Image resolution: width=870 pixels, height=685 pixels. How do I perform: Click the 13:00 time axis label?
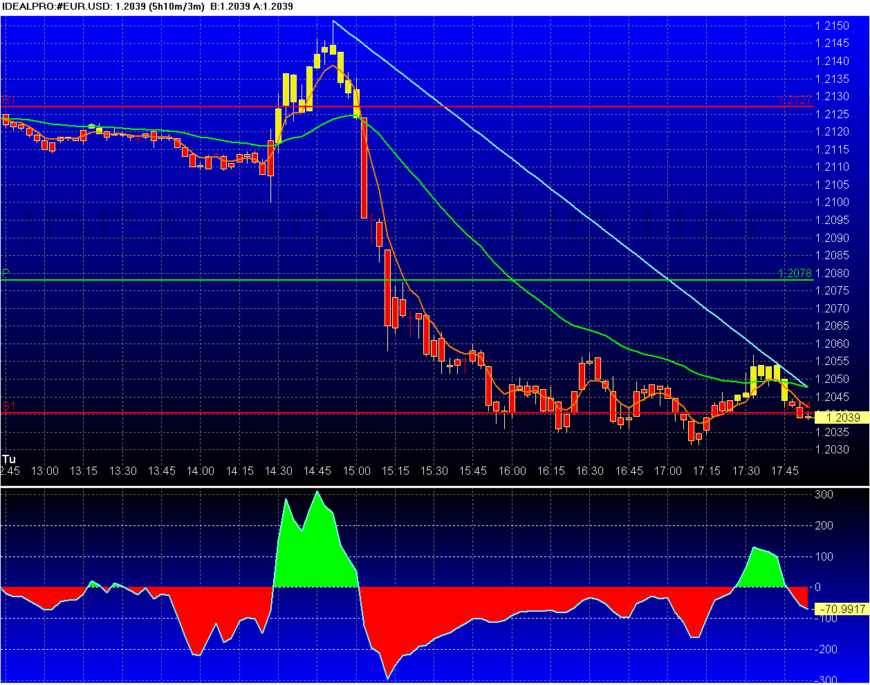coord(45,471)
